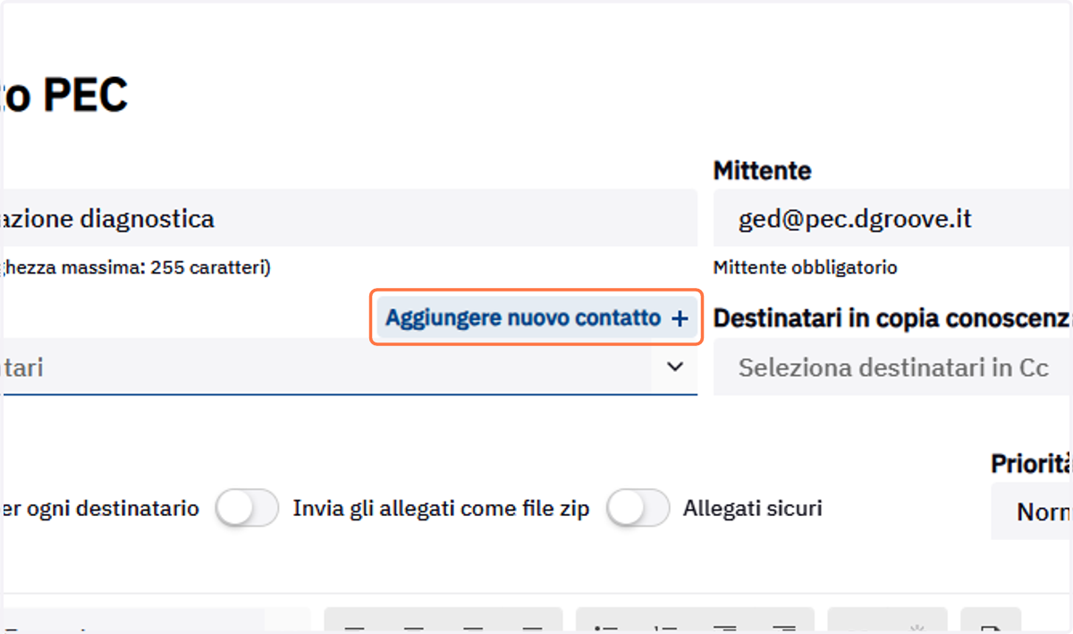
Task: Click the 'Destinatari in copia conoscenza' label
Action: click(893, 317)
